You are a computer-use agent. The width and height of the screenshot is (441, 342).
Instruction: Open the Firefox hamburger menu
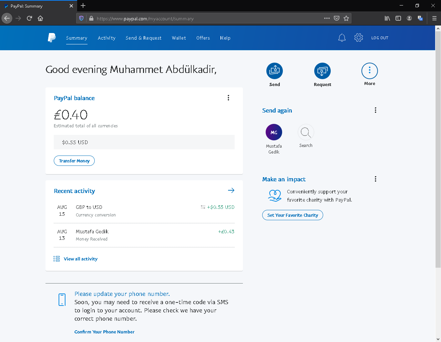[434, 18]
